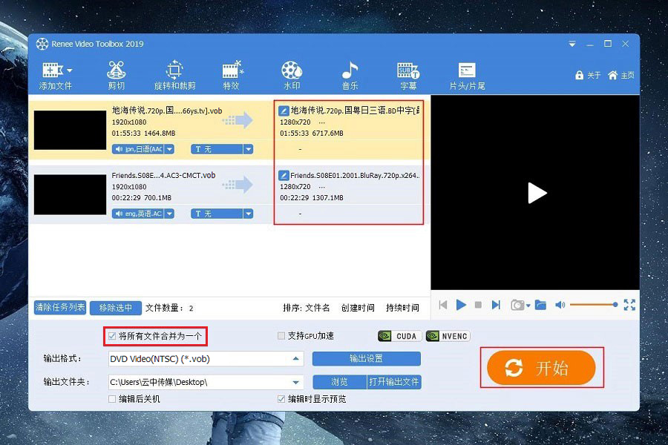Toggle fullscreen preview icon

(x=629, y=305)
